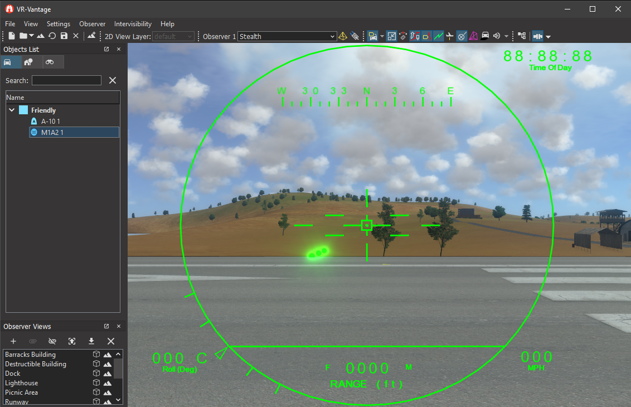Click the add-terrain icon with plus
Viewport: 631px width, 407px height.
click(x=91, y=36)
